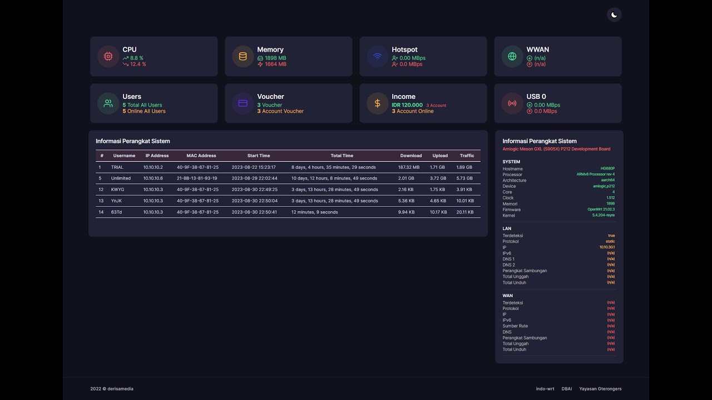Click the Download column header

[x=411, y=156]
